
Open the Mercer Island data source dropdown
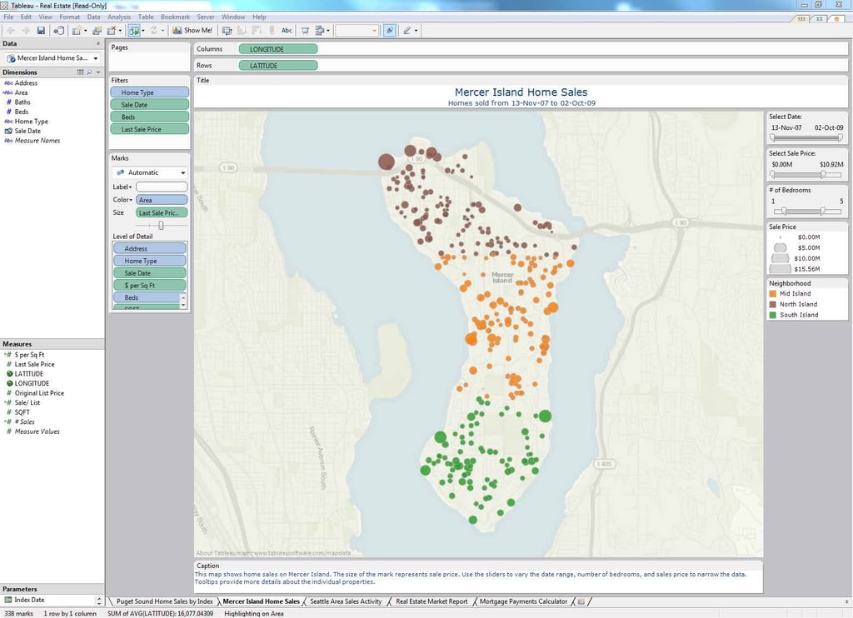click(x=96, y=58)
